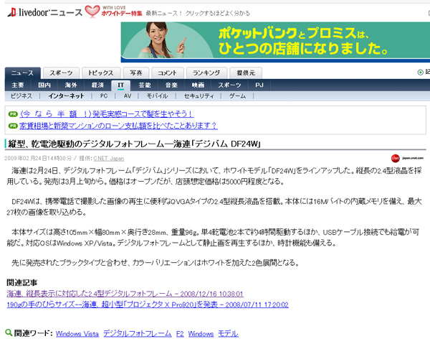Open the トピックス tab
430x344 pixels.
tap(101, 73)
